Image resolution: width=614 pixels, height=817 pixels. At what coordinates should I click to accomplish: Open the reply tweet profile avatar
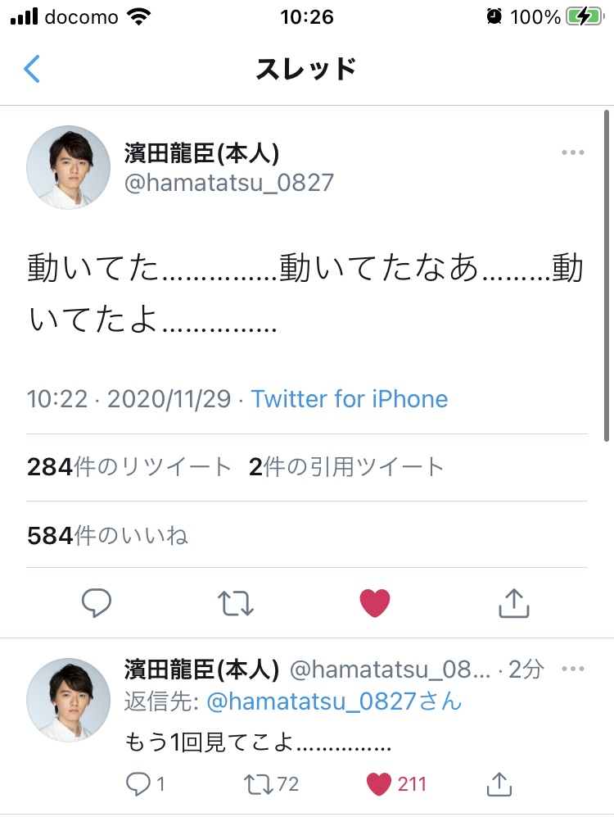pos(69,700)
